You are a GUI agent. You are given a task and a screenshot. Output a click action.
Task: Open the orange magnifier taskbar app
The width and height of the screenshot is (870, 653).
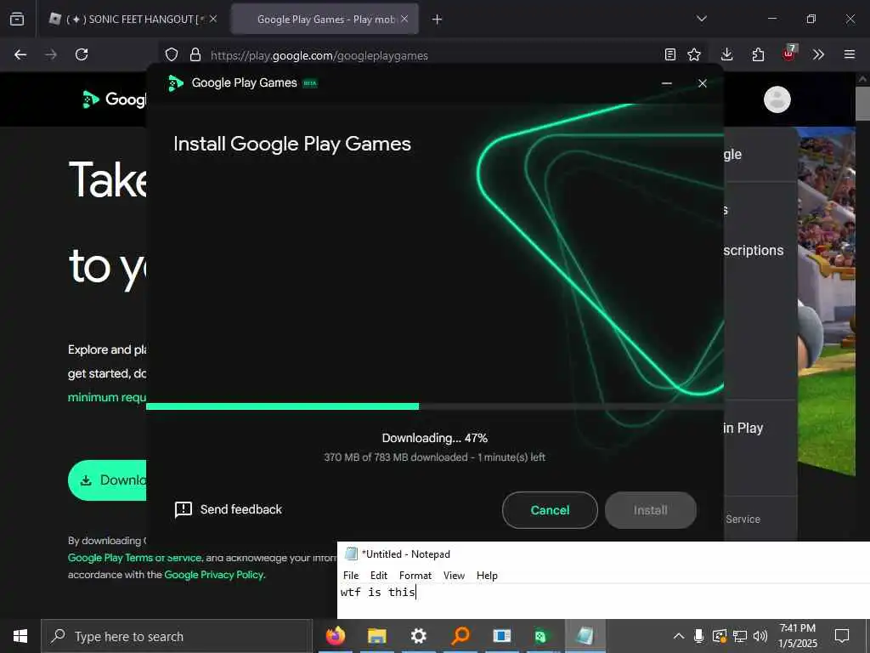click(460, 636)
